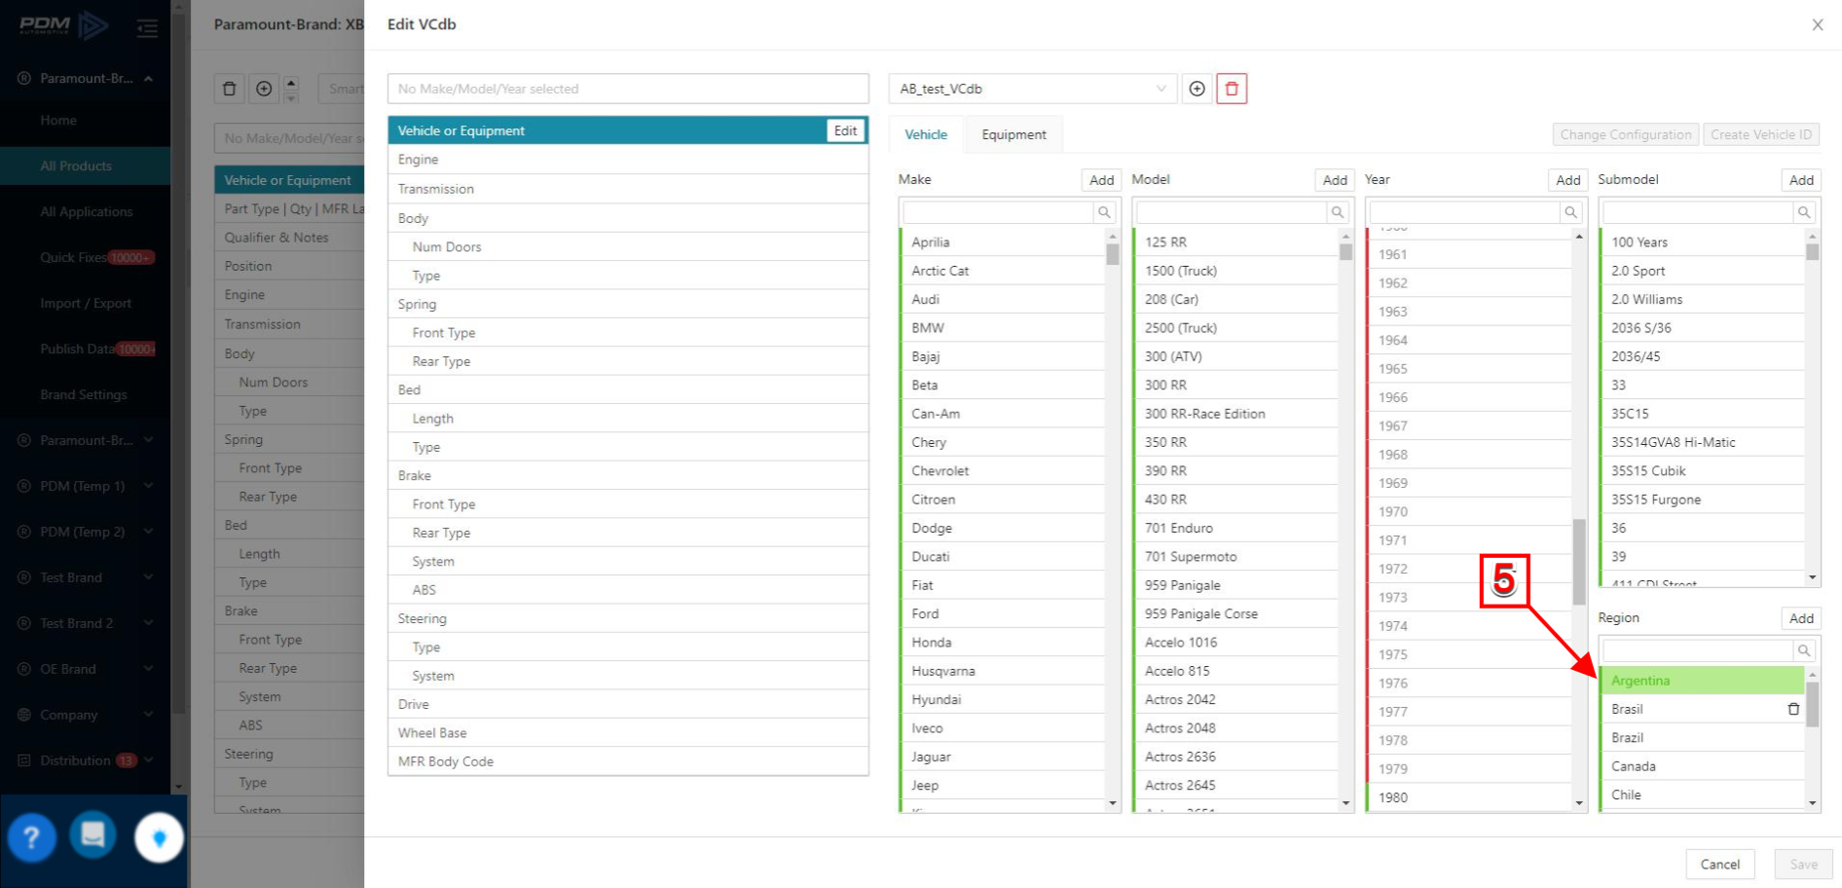
Task: Go to Home in the sidebar
Action: tap(58, 121)
